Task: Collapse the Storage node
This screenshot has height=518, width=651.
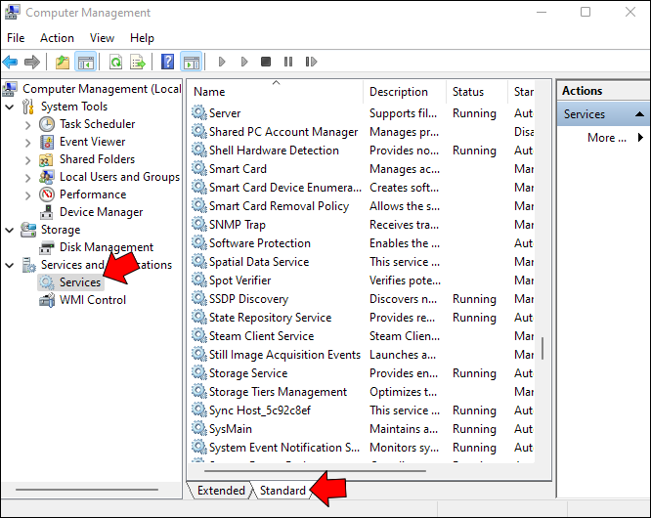Action: (x=10, y=230)
